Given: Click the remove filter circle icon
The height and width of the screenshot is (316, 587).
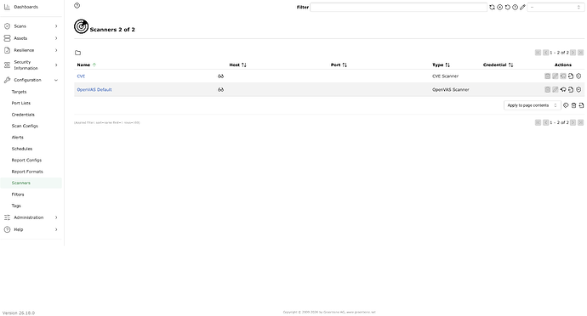Looking at the screenshot, I should tap(499, 7).
